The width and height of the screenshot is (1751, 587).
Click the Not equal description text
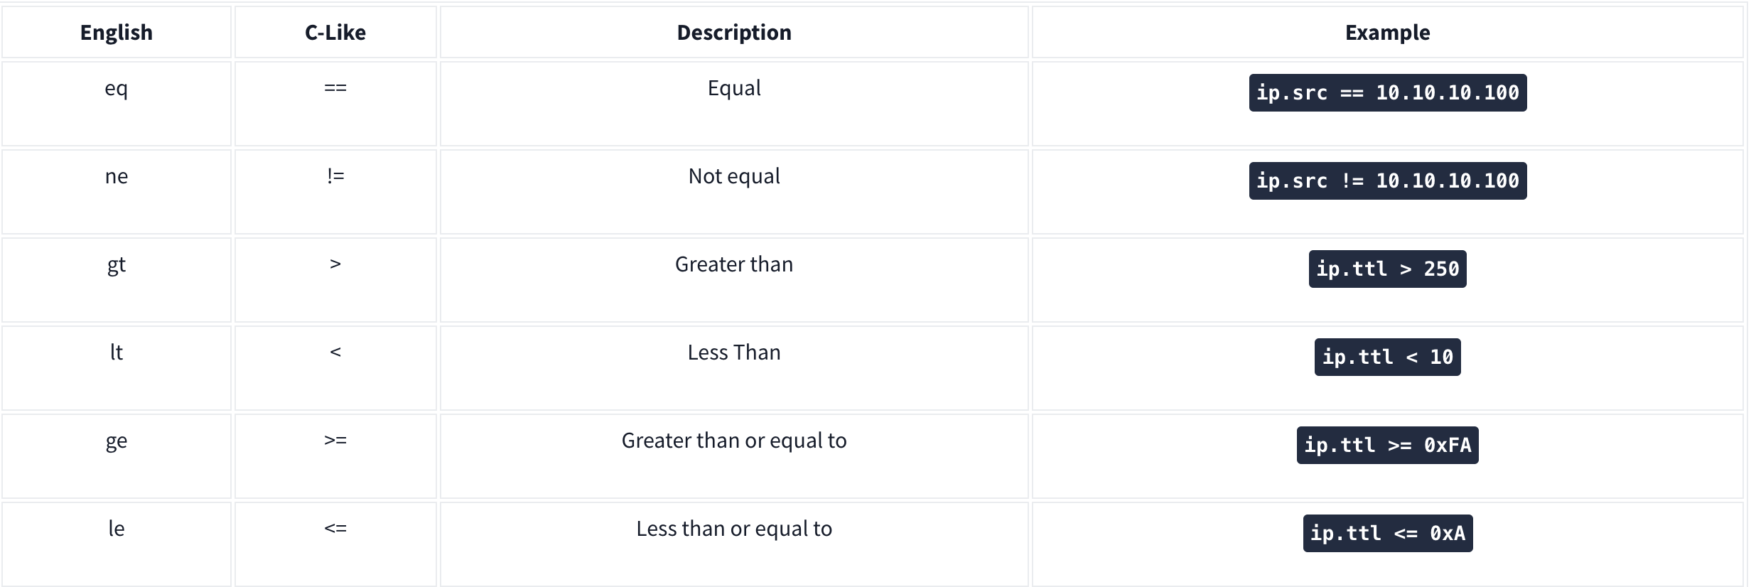734,176
